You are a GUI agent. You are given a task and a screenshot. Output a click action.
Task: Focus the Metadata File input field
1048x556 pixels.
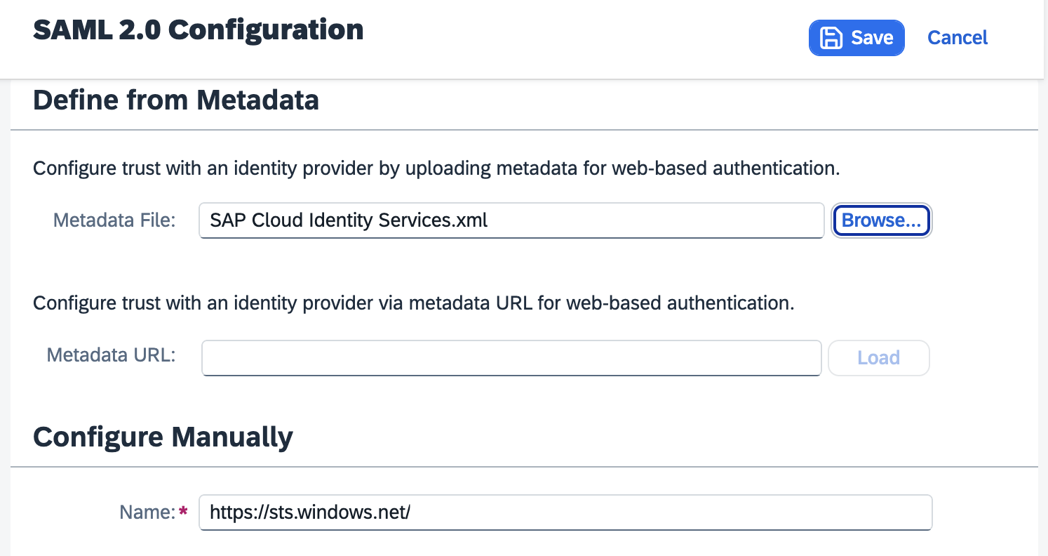[511, 220]
